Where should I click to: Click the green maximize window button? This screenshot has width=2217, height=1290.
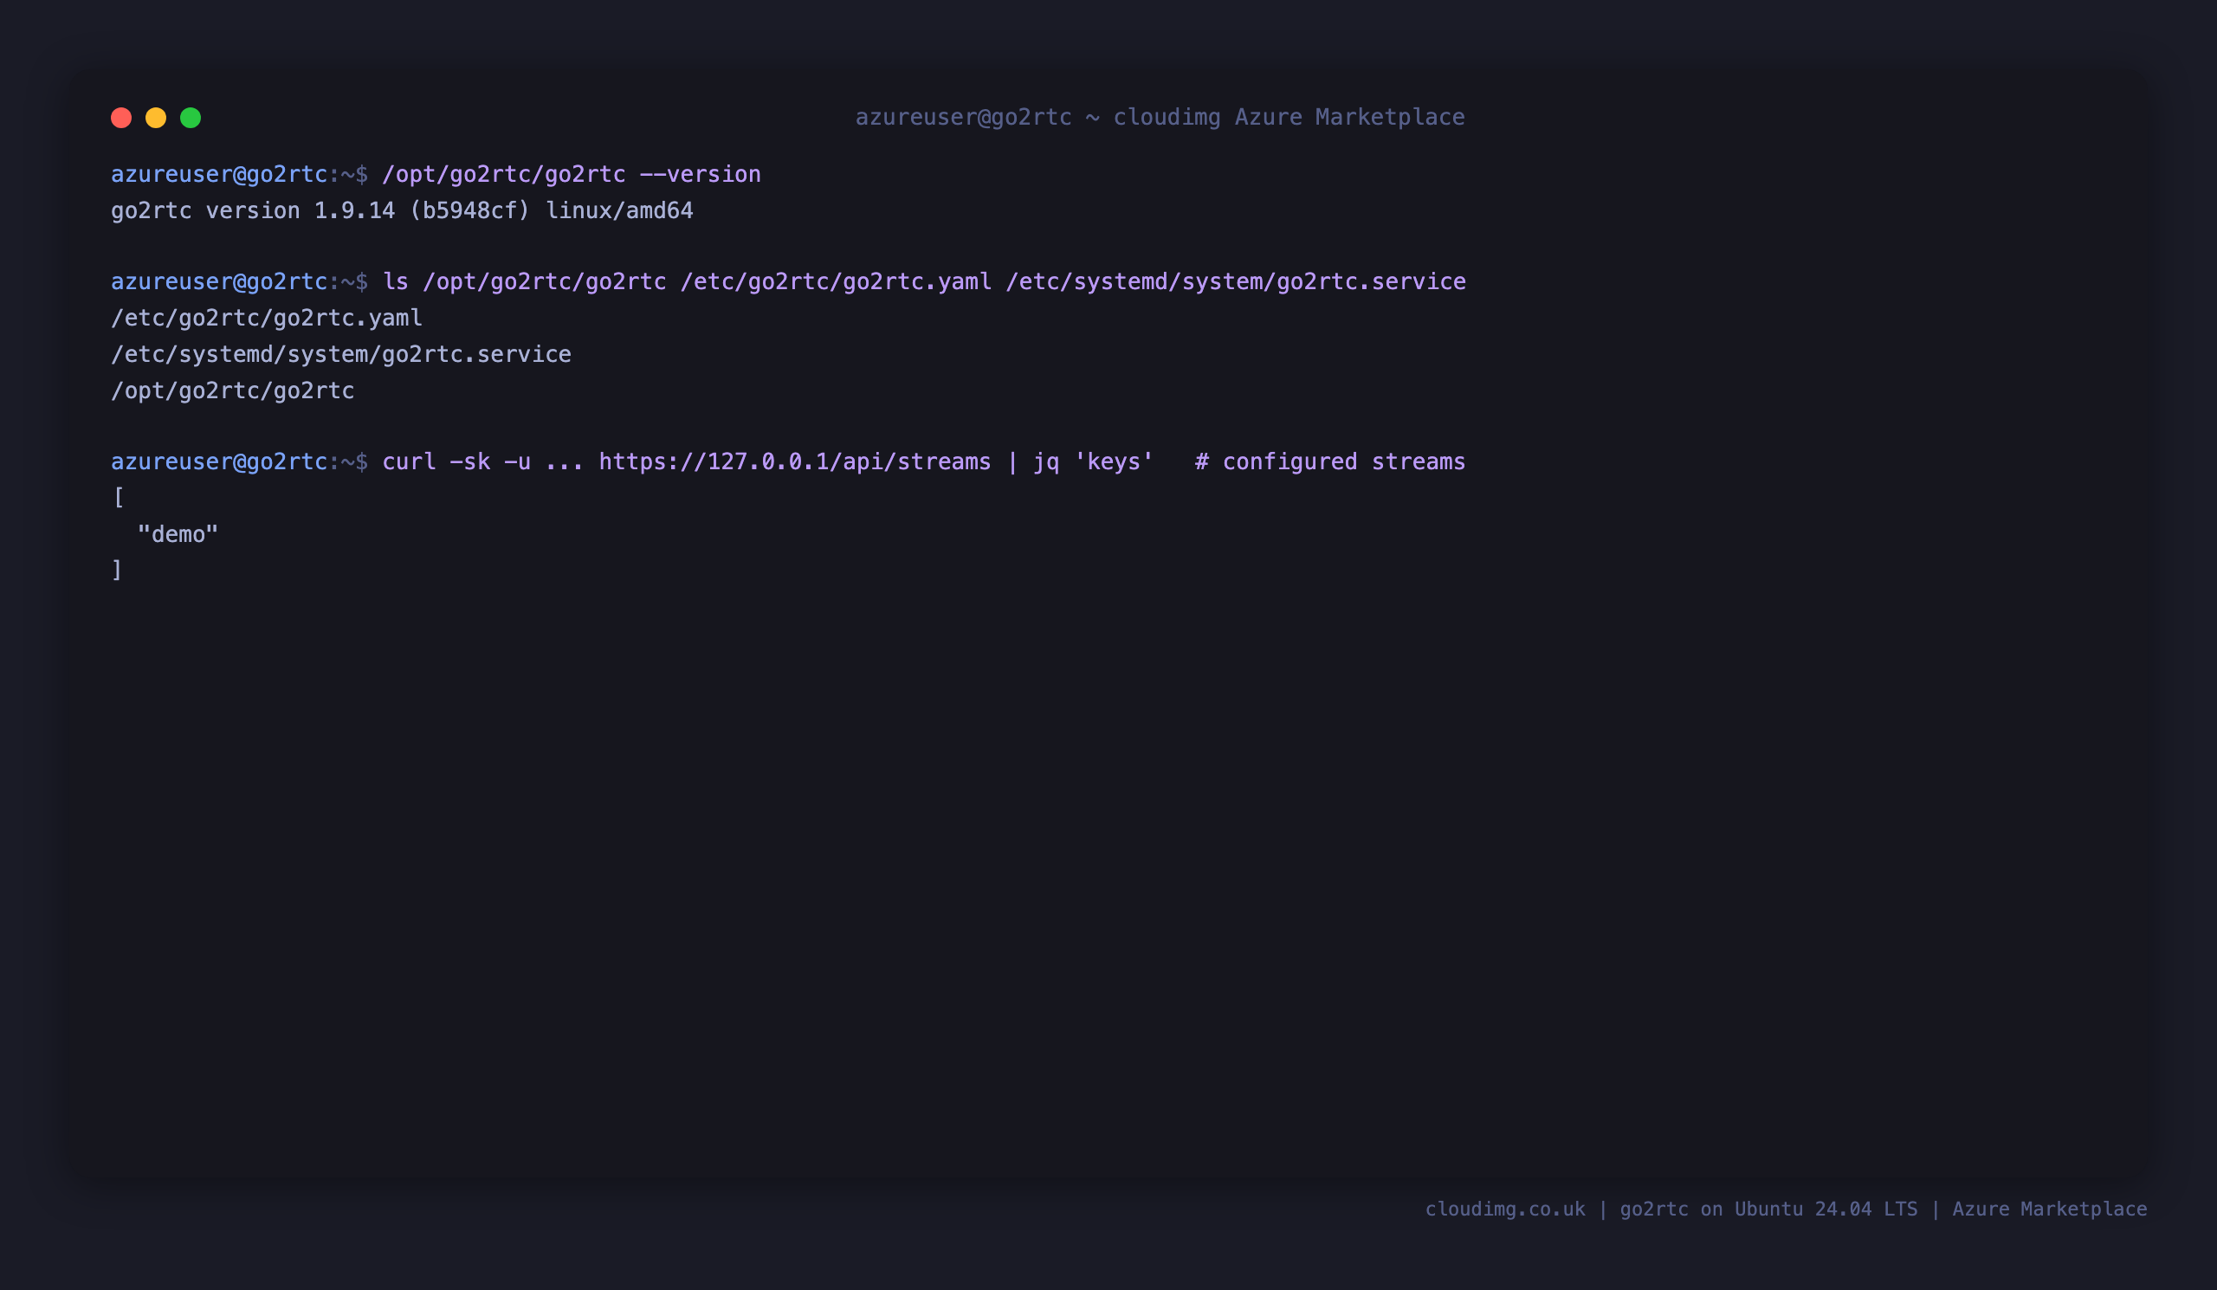191,118
